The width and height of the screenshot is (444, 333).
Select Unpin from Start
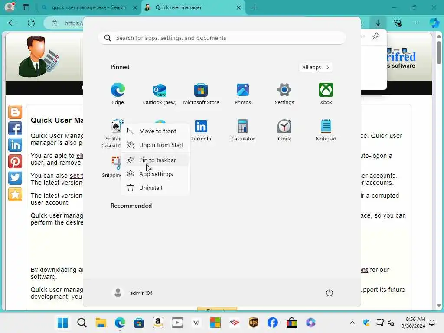(155, 145)
